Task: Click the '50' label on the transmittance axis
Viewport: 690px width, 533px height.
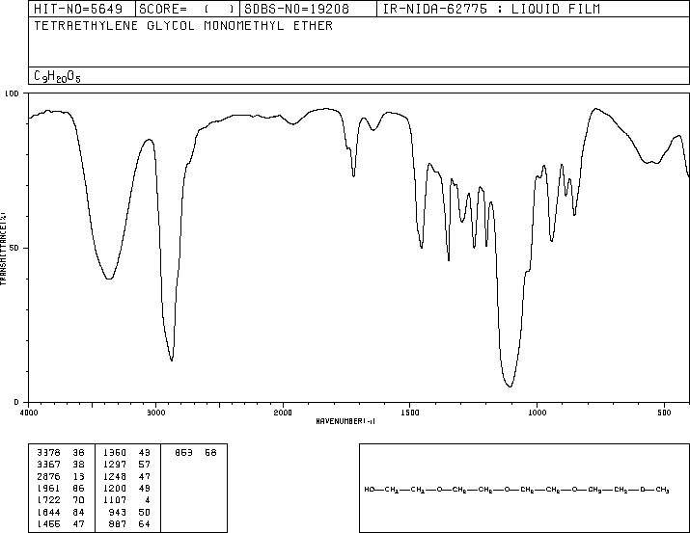Action: point(14,248)
